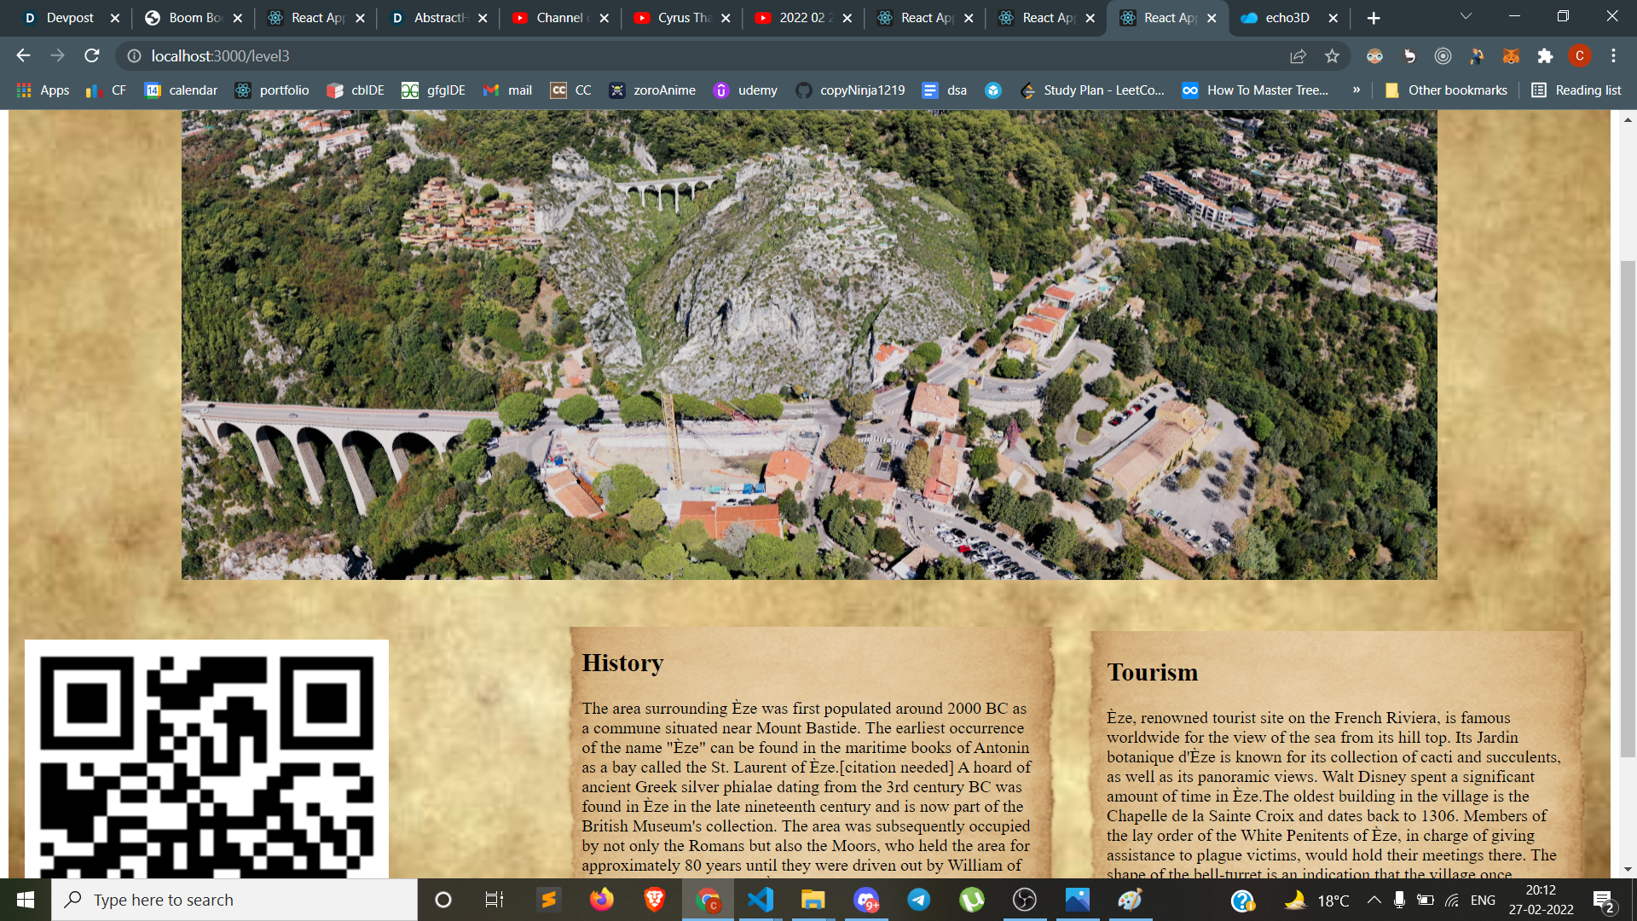Reload the current page
The height and width of the screenshot is (921, 1637).
point(92,55)
